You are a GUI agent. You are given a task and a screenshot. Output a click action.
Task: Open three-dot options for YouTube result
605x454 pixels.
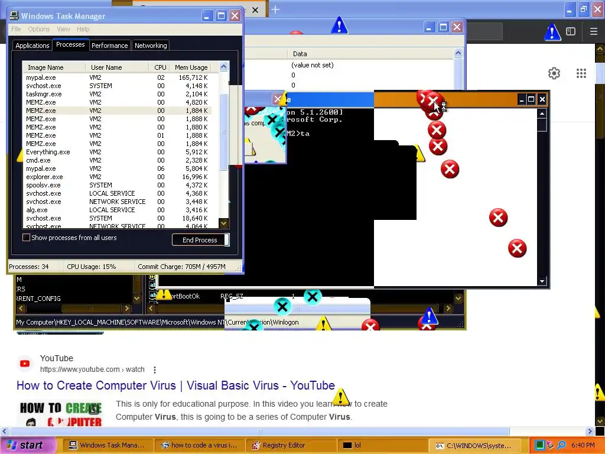(x=154, y=370)
